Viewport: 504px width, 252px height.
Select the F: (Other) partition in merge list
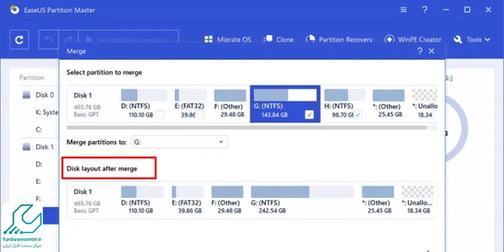230,104
